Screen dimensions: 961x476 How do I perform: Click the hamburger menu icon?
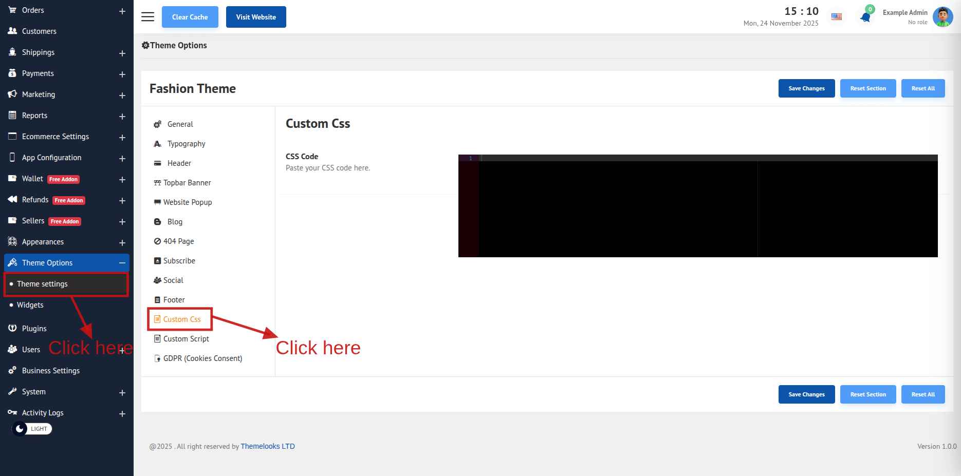click(147, 17)
